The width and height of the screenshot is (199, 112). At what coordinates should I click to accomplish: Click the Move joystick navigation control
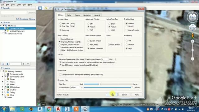click(192, 28)
